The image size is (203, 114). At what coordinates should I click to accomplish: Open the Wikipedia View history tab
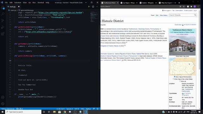pos(164,15)
